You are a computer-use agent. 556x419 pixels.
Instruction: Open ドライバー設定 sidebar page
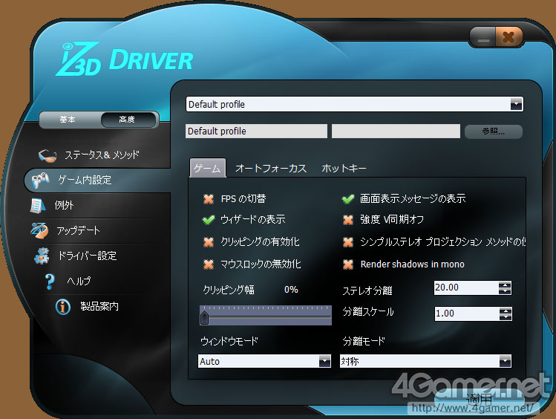click(88, 256)
